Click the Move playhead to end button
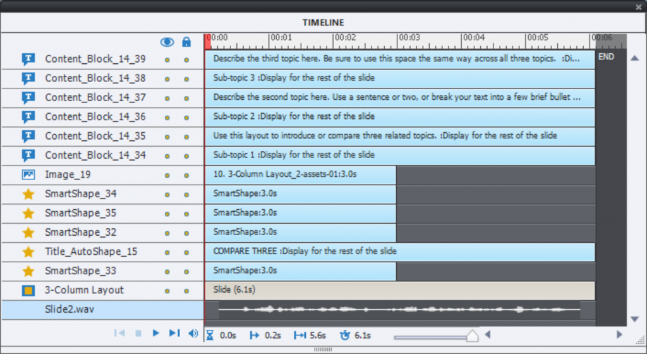 point(174,333)
